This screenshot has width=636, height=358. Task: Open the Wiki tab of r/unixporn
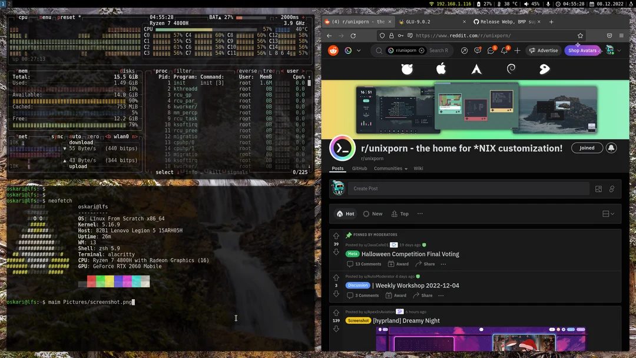[x=418, y=168]
